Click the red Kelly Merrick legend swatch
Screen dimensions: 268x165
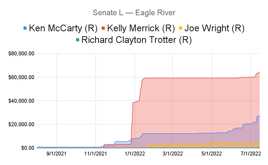point(103,28)
